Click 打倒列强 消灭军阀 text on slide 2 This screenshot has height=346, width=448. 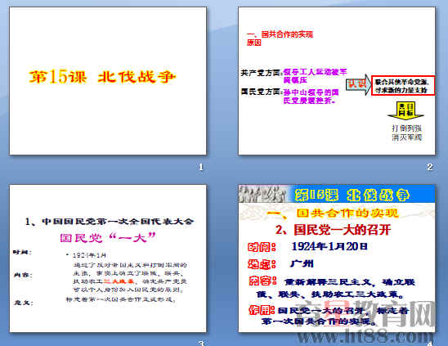(x=407, y=133)
